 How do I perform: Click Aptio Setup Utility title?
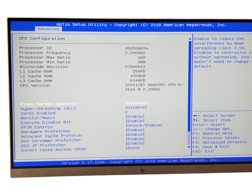click(141, 25)
